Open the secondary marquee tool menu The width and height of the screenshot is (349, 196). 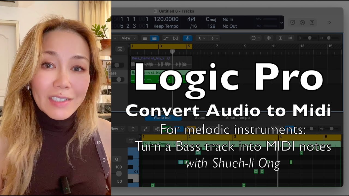(215, 38)
